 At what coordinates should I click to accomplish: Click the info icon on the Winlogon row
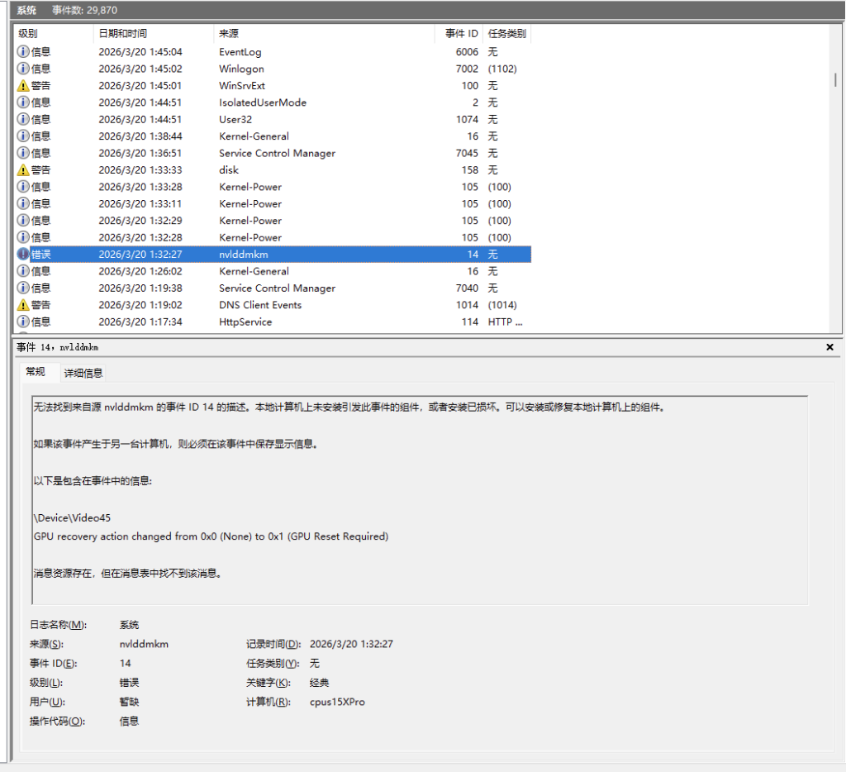[x=23, y=69]
